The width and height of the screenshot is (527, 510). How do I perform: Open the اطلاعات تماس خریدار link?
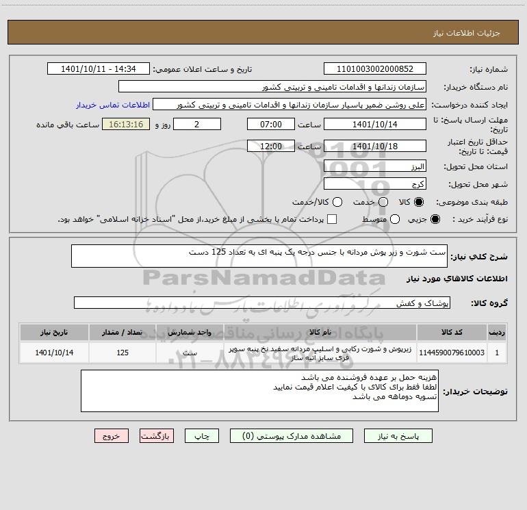pyautogui.click(x=113, y=105)
